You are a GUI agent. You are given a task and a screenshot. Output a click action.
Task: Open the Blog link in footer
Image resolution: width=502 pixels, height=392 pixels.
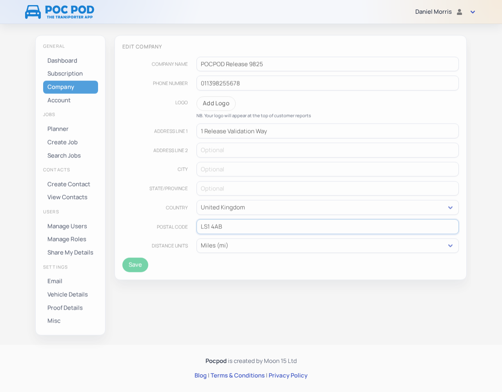[200, 376]
